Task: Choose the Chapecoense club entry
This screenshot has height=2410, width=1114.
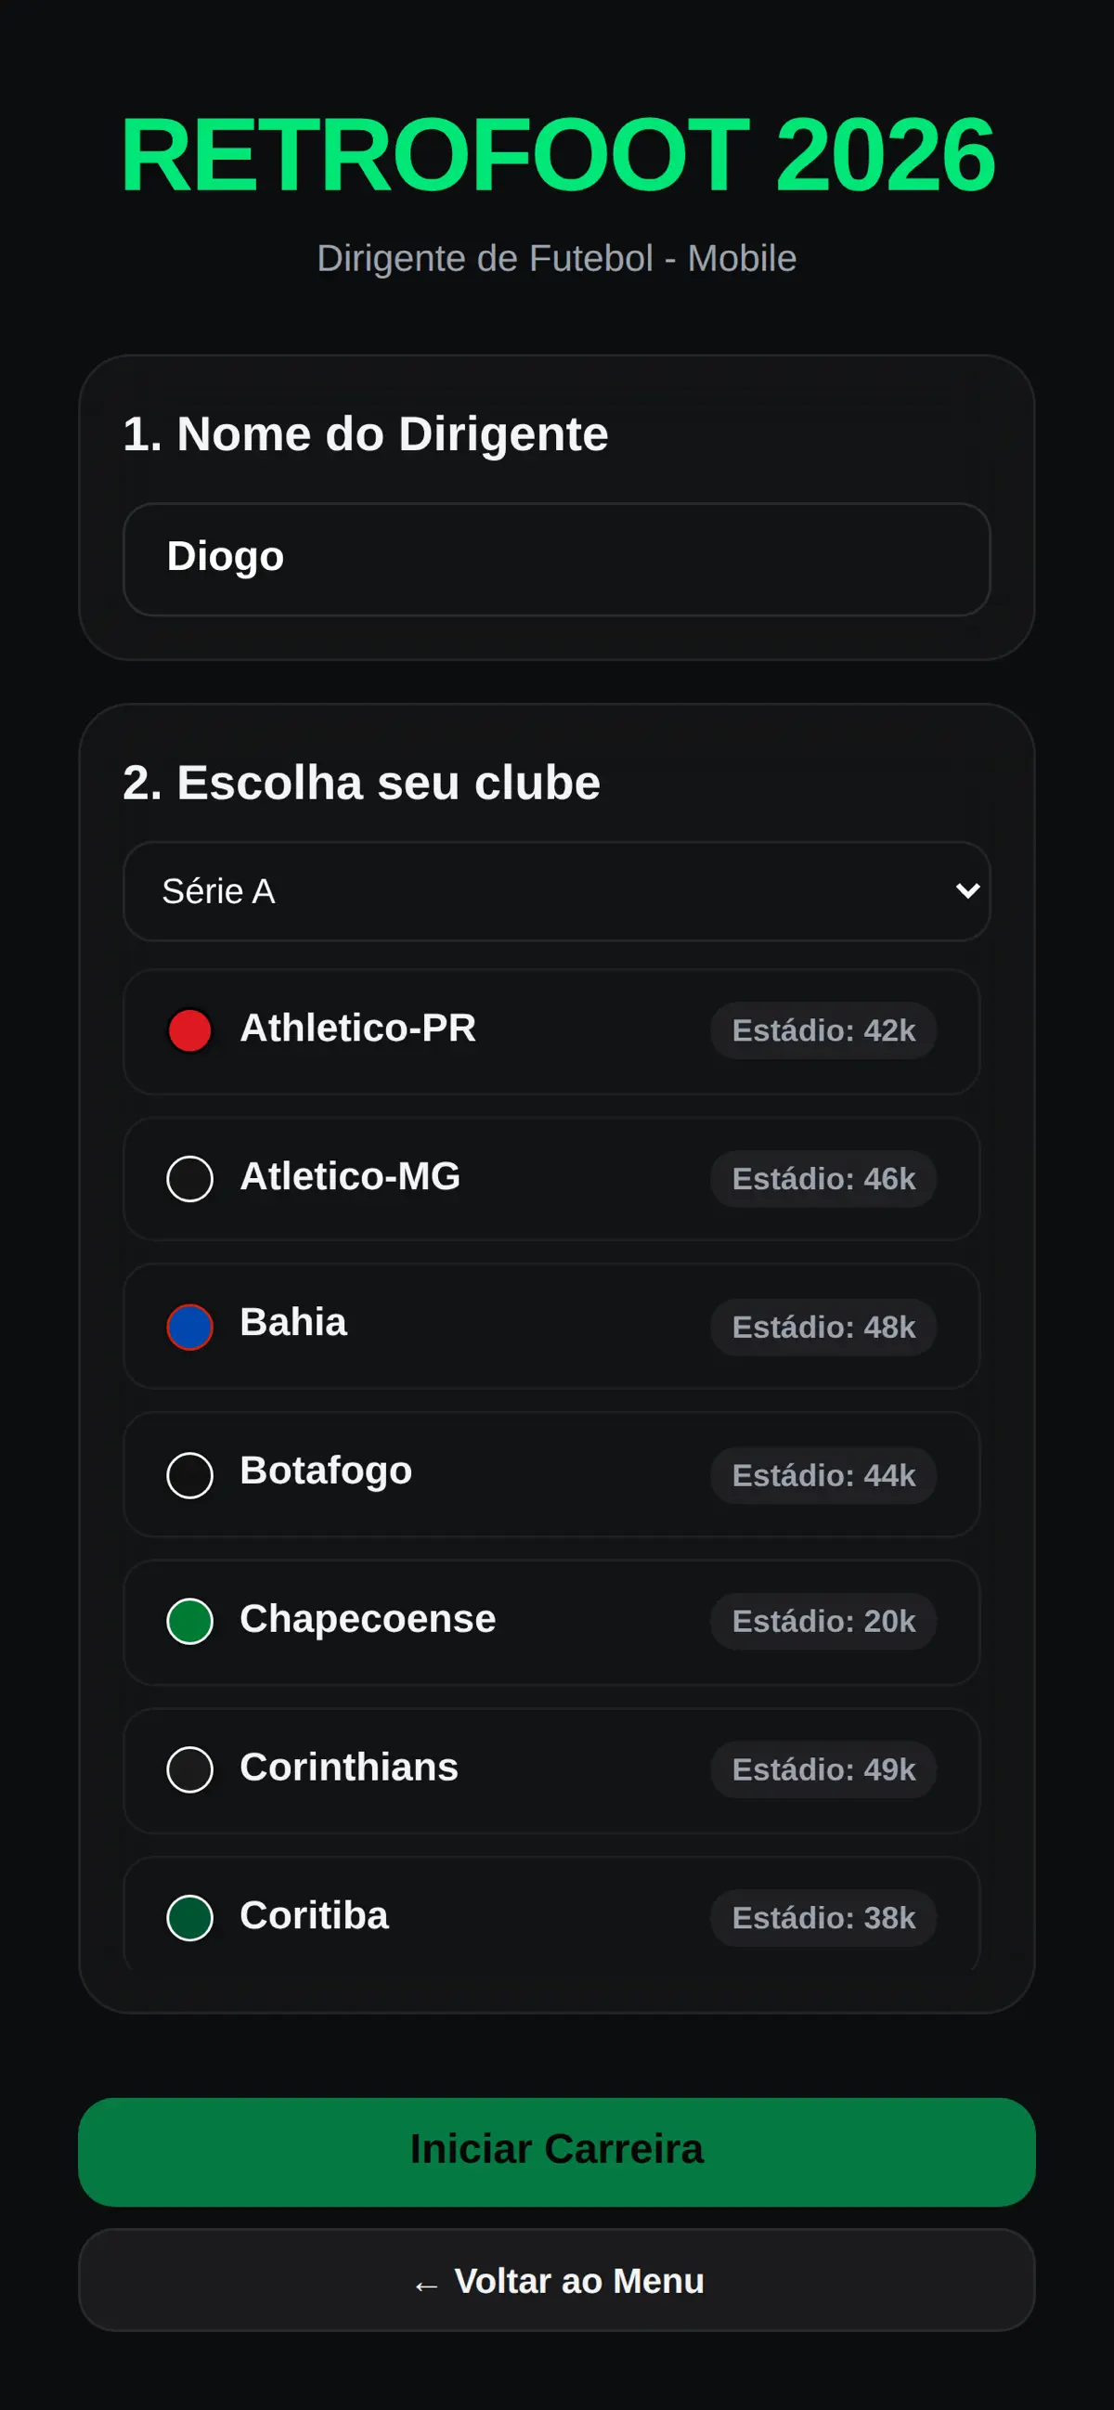Action: (551, 1622)
